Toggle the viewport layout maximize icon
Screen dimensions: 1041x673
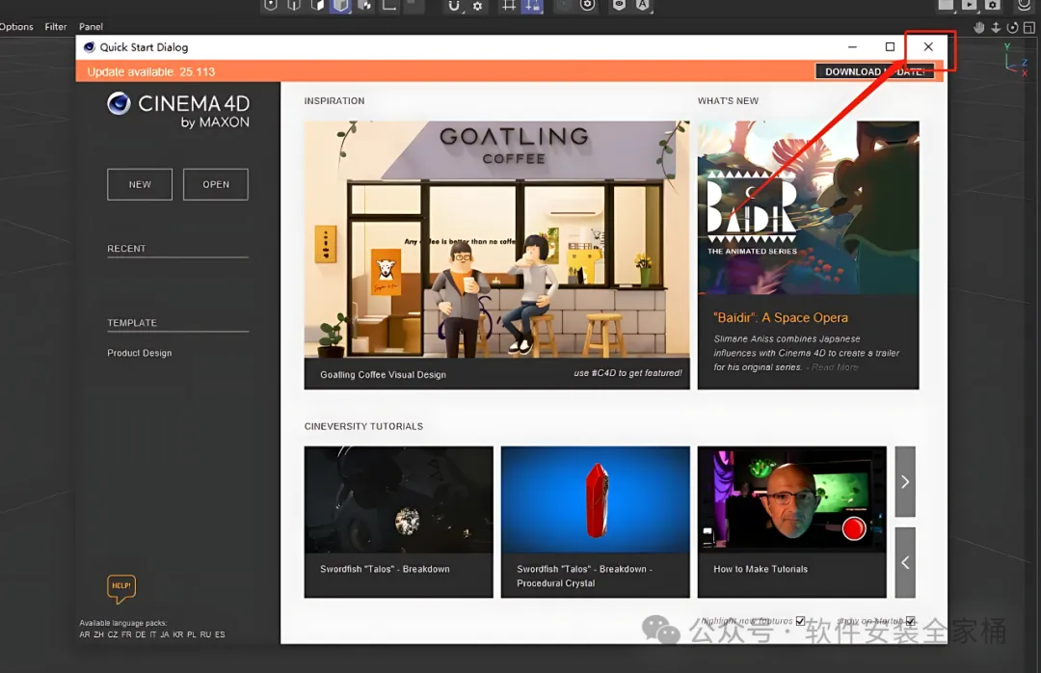click(1029, 27)
